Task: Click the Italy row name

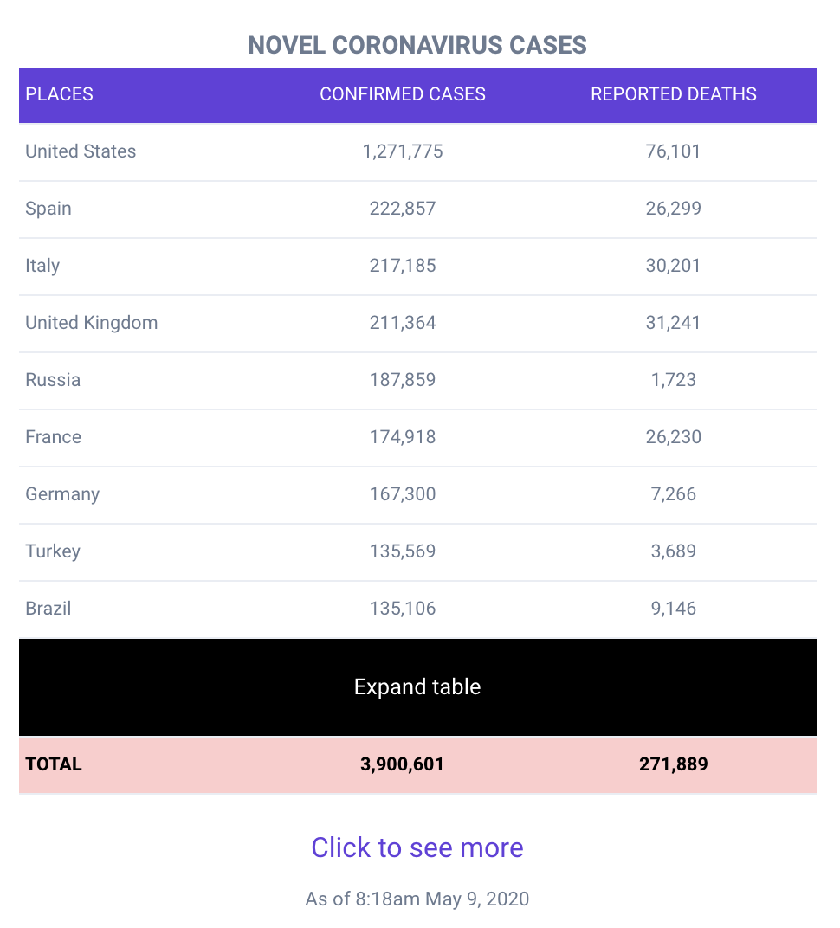Action: click(x=42, y=266)
